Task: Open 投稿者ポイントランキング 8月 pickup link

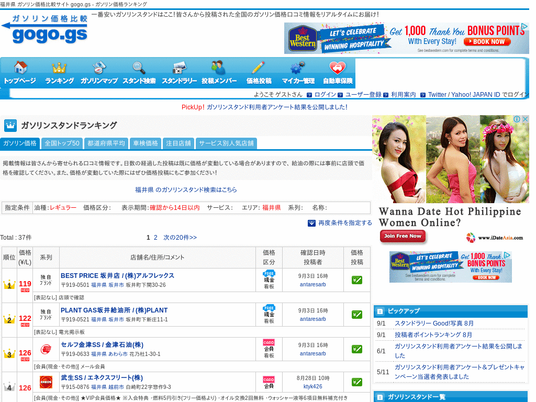Action: point(433,335)
